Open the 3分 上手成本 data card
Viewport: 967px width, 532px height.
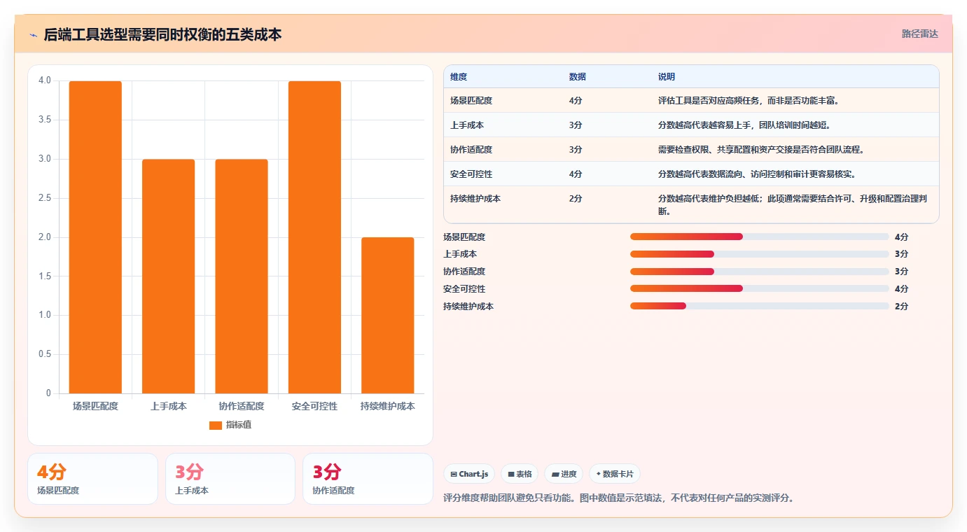[230, 479]
